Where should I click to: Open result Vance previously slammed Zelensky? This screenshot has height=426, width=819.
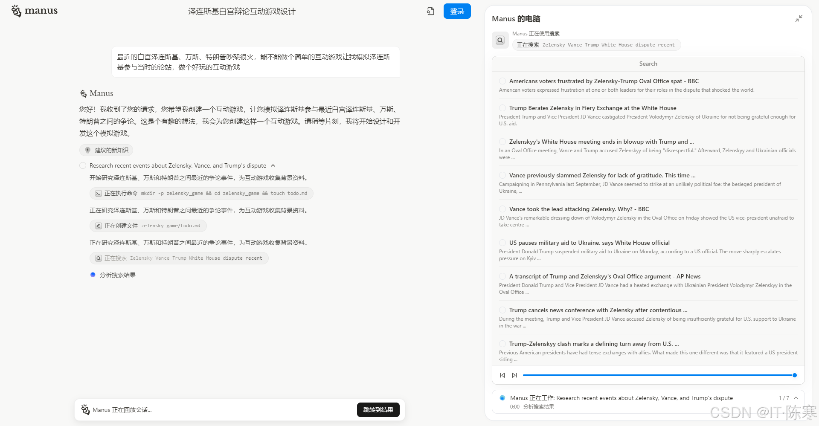tap(602, 175)
